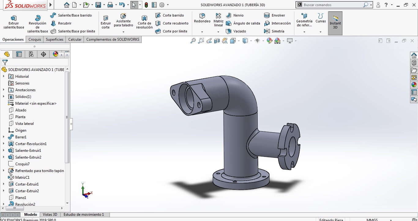Select the Simetría command
This screenshot has height=221, width=418.
point(274,31)
